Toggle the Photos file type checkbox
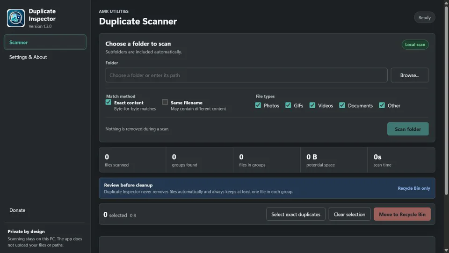This screenshot has height=253, width=449. point(258,105)
